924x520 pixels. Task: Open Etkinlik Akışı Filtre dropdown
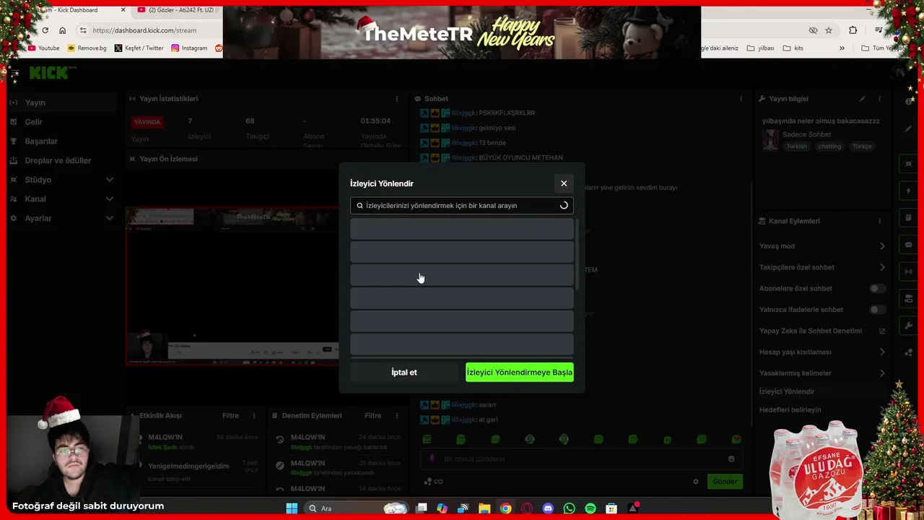[230, 416]
